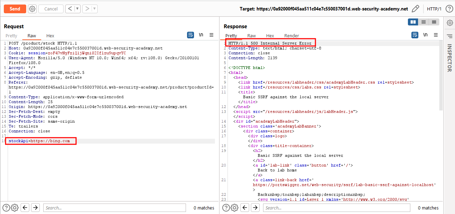Open help icon below Response panel
This screenshot has width=455, height=214.
[226, 208]
